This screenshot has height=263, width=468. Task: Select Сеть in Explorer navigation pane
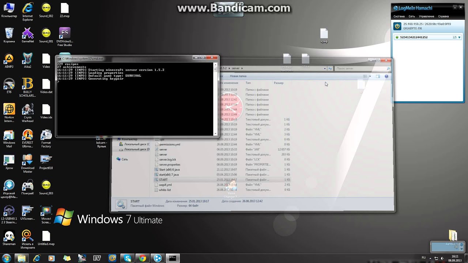[x=122, y=159]
